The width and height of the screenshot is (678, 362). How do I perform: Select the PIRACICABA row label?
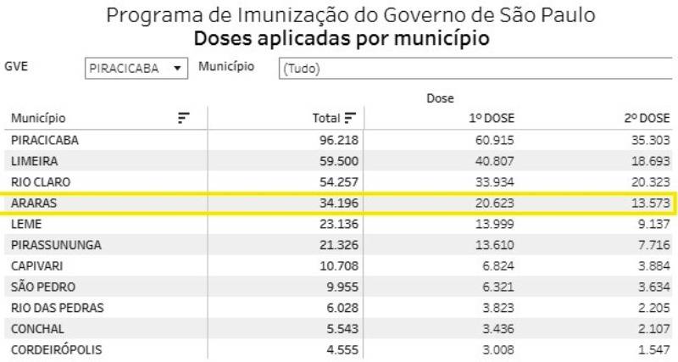pyautogui.click(x=45, y=140)
